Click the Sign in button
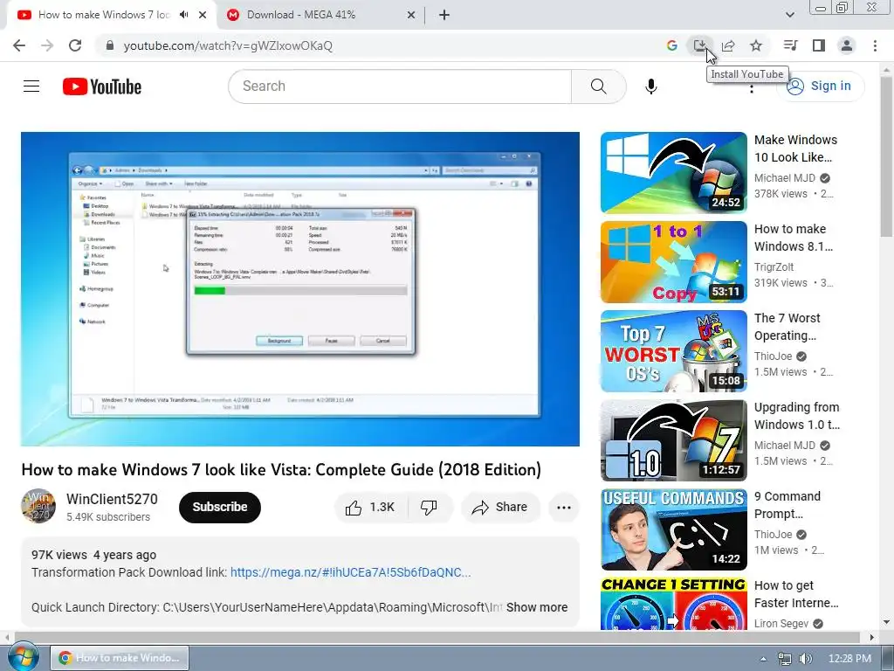 tap(820, 86)
